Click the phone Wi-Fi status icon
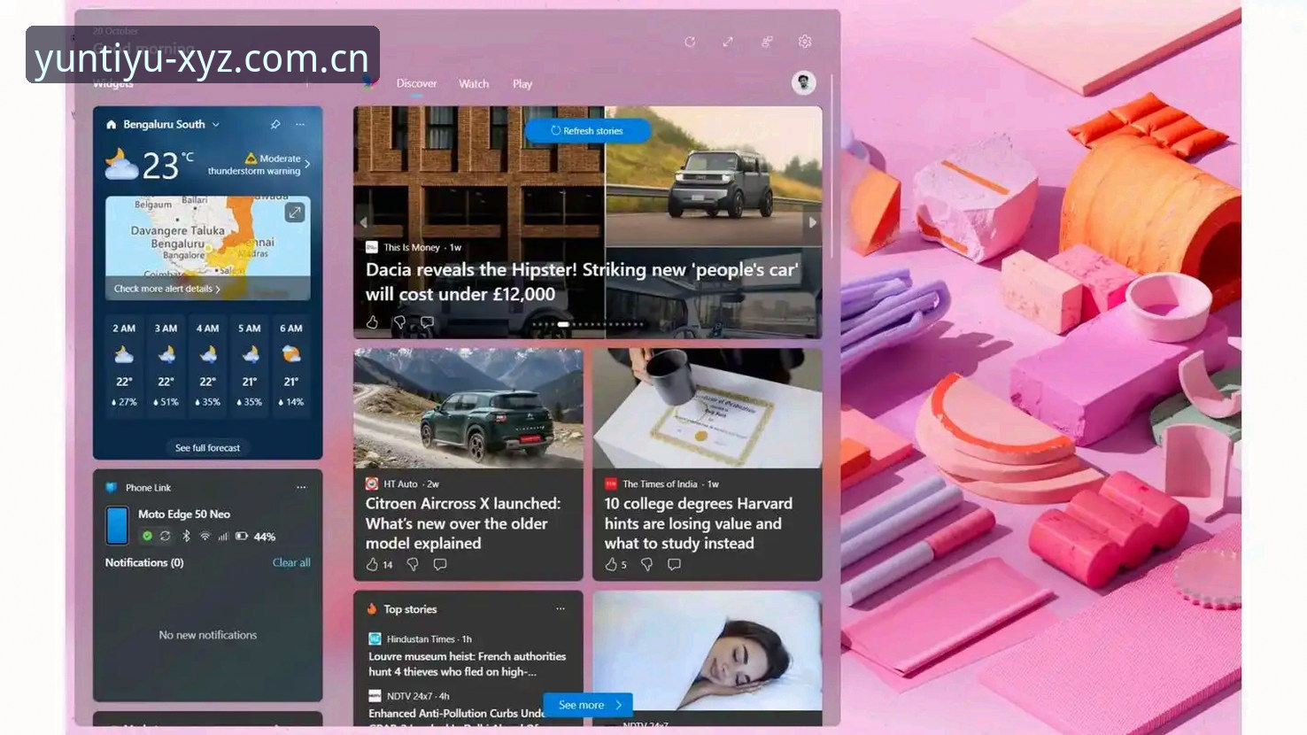The height and width of the screenshot is (735, 1307). point(205,536)
